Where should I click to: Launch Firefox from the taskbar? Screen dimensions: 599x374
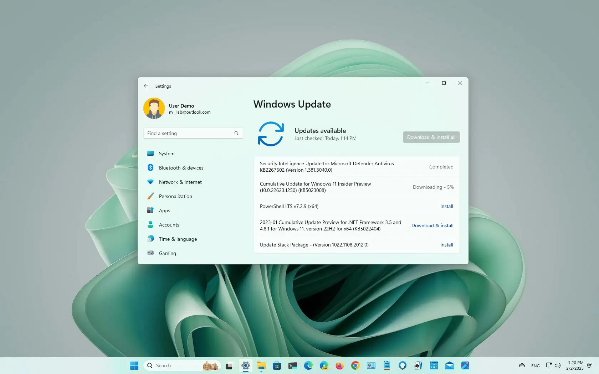[339, 365]
